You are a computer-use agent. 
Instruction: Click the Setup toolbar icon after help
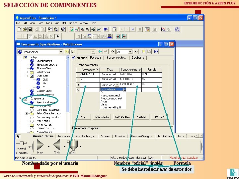(71, 30)
